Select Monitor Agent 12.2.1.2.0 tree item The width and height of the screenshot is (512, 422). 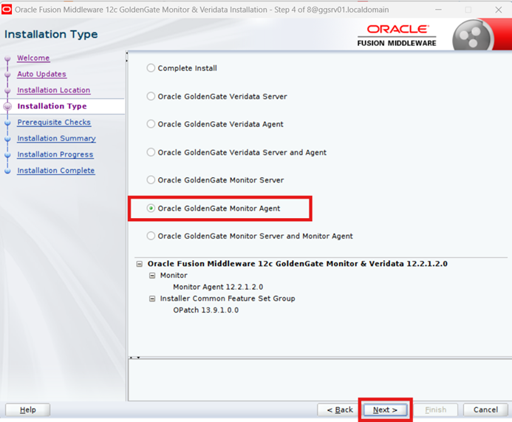tap(218, 287)
